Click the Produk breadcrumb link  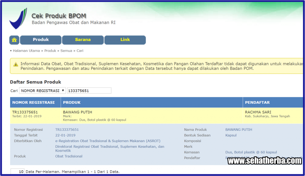coord(50,51)
